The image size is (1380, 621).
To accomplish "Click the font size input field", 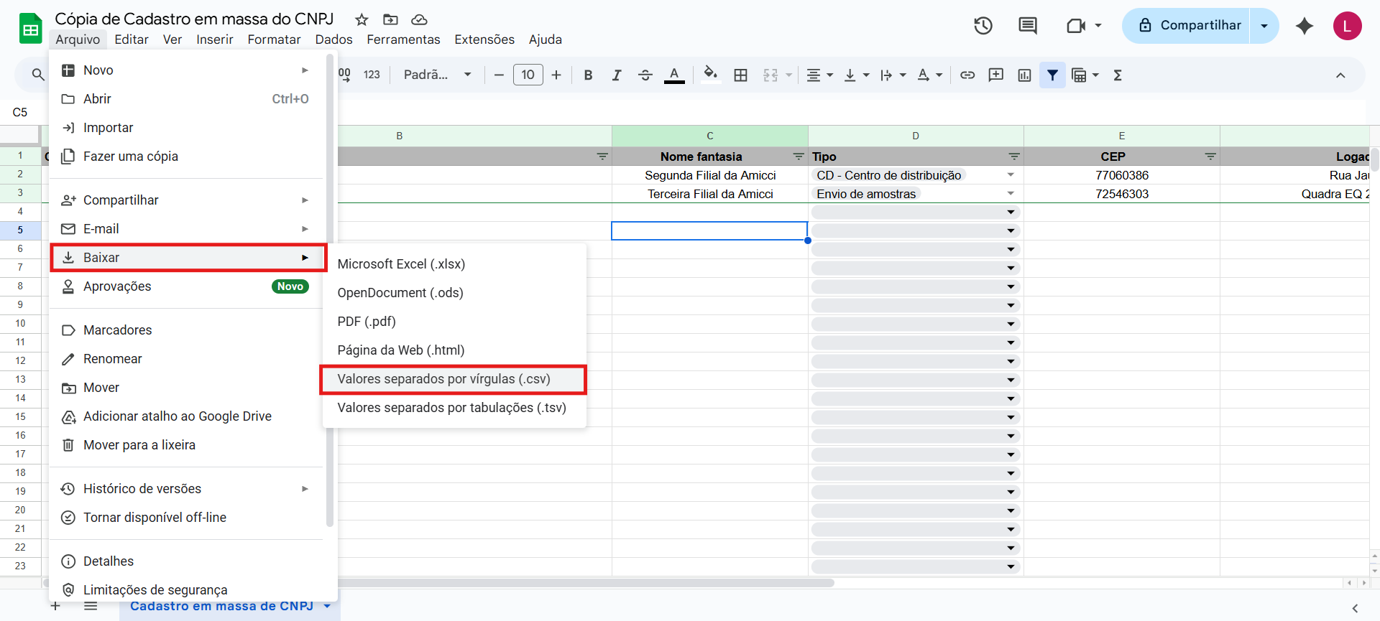I will pyautogui.click(x=528, y=75).
